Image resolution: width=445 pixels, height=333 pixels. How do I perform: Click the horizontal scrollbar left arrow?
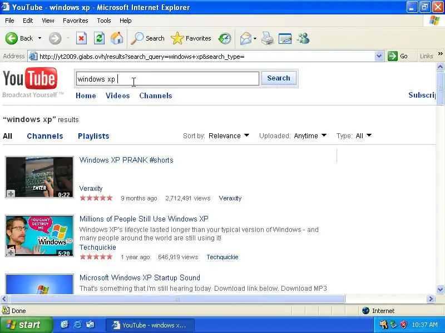tap(4, 299)
